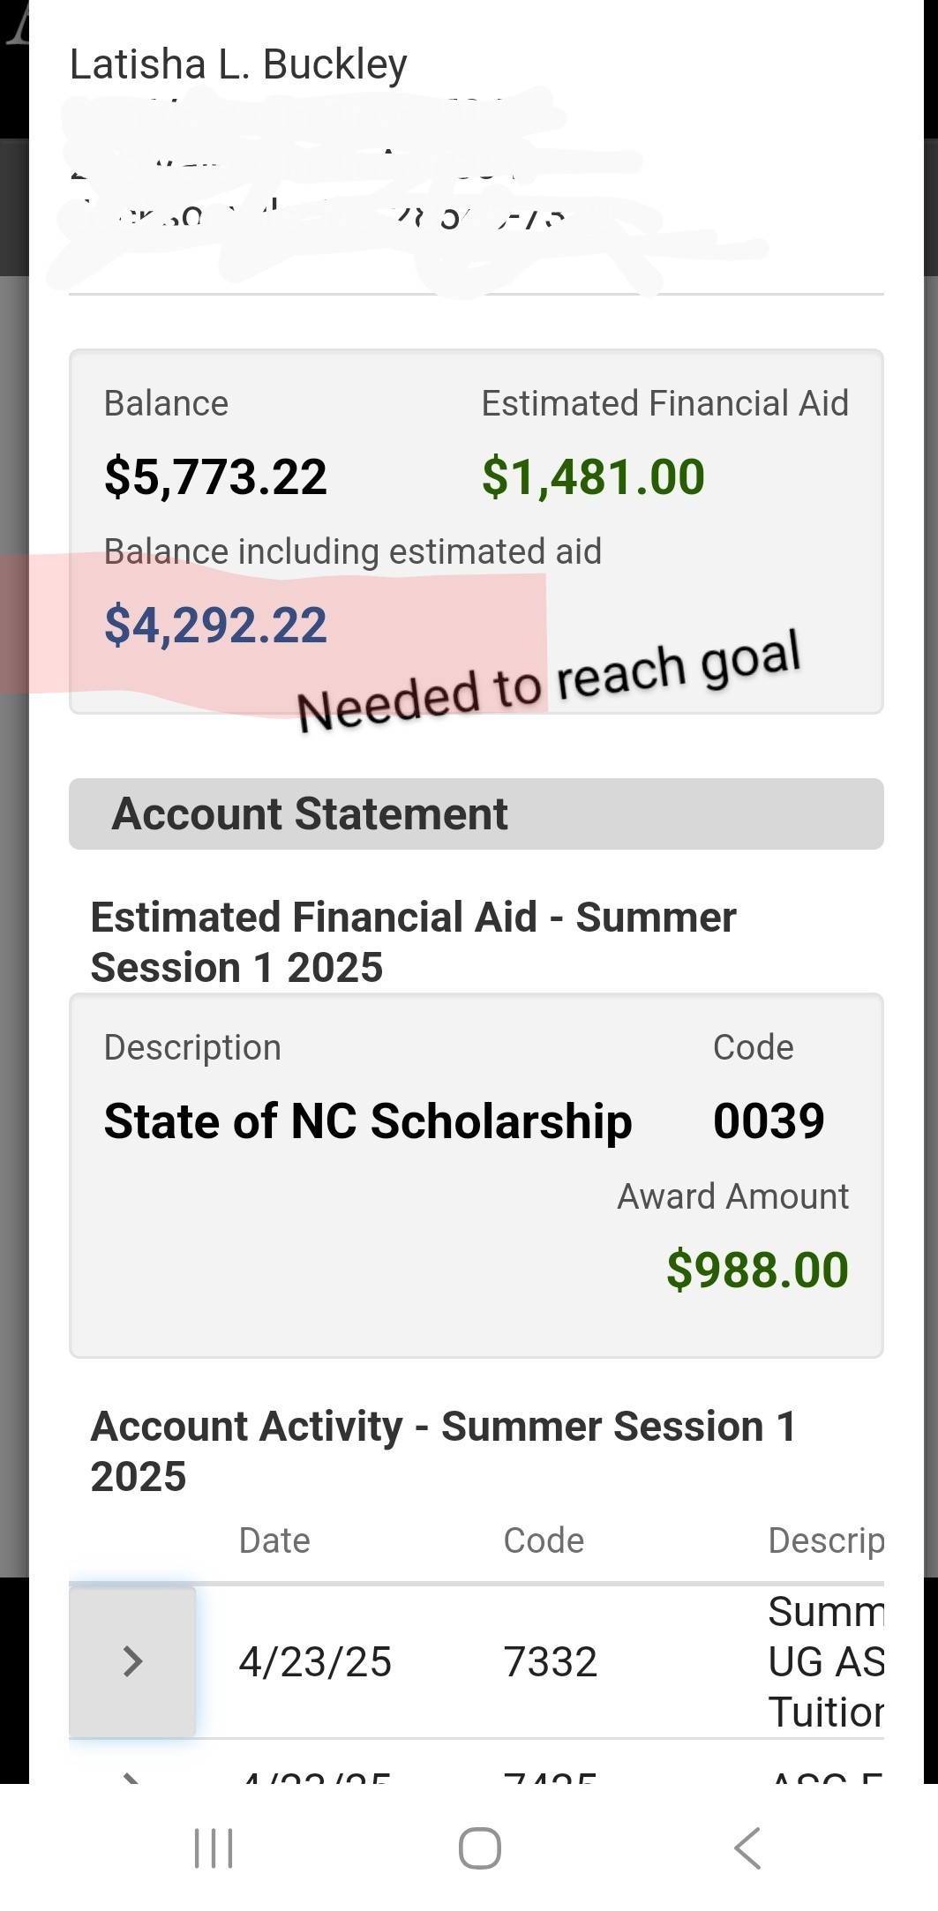Click the 4/23/25 date cell
The width and height of the screenshot is (938, 1911).
coord(315,1662)
